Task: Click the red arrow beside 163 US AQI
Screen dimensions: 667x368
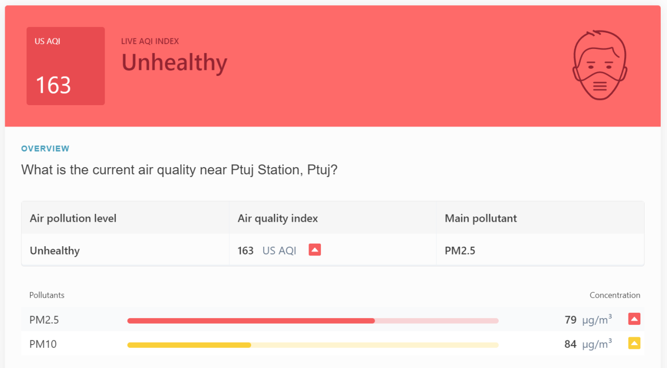Action: [x=314, y=250]
